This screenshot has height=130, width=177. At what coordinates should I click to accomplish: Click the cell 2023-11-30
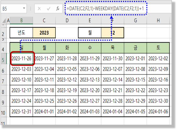coord(113,59)
